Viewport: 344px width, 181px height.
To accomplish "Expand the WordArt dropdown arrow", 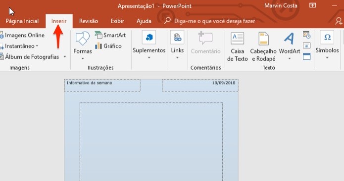I will (290, 58).
